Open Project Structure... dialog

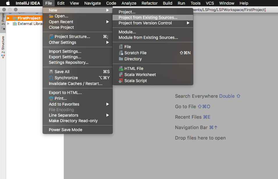[78, 37]
